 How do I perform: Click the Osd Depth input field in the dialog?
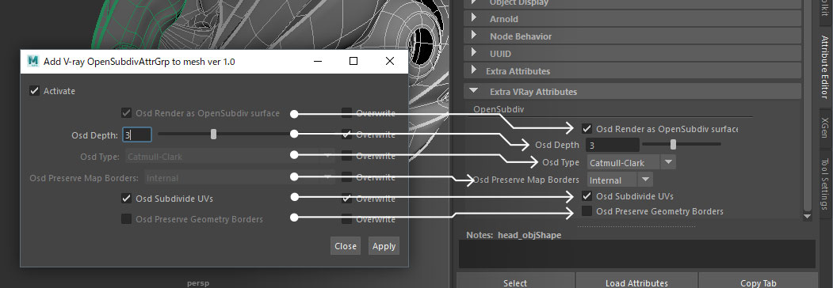click(x=137, y=135)
